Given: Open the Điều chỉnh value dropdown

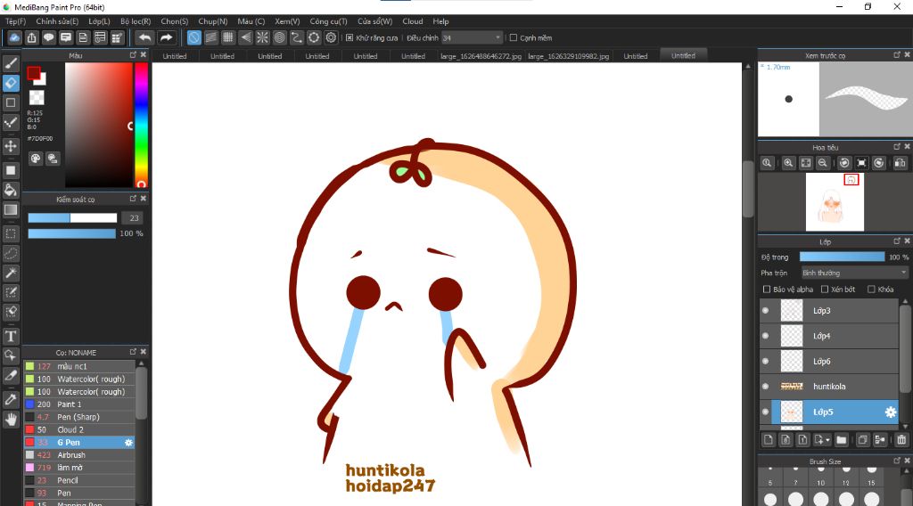Looking at the screenshot, I should click(x=472, y=37).
